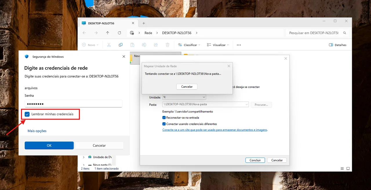Toggle the Detalhes pane button
Screen dimensions: 371x190
click(338, 45)
